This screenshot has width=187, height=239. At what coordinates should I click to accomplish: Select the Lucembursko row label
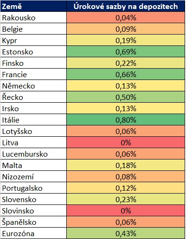(33, 154)
